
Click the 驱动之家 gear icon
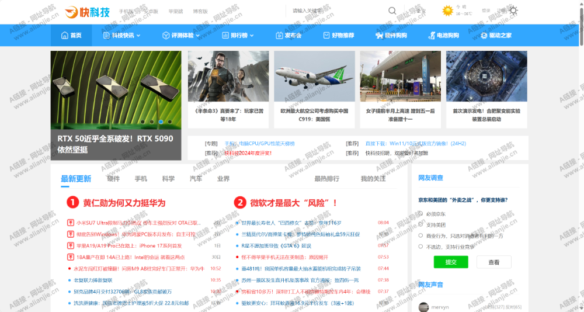point(484,36)
